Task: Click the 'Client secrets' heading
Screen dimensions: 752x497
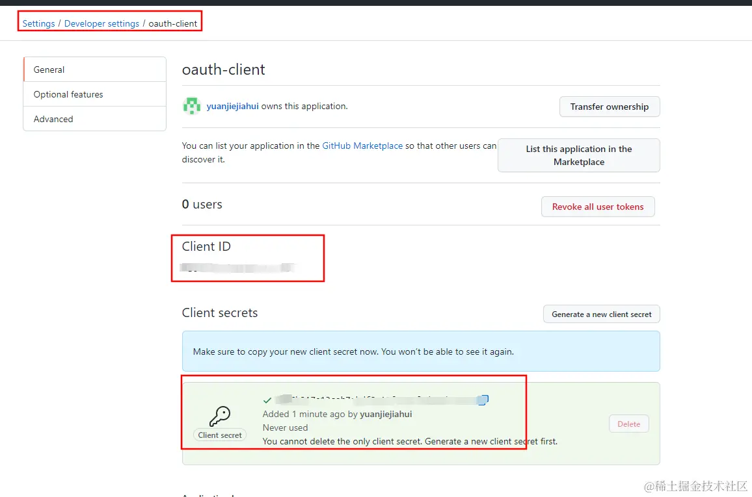Action: click(220, 312)
